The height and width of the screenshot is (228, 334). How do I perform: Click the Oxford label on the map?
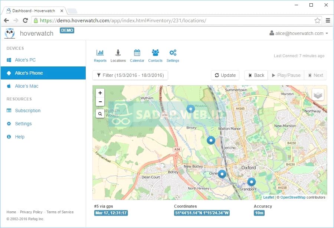(x=249, y=168)
